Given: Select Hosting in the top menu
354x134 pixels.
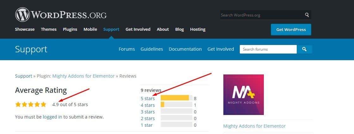Looking at the screenshot, I should point(198,29).
